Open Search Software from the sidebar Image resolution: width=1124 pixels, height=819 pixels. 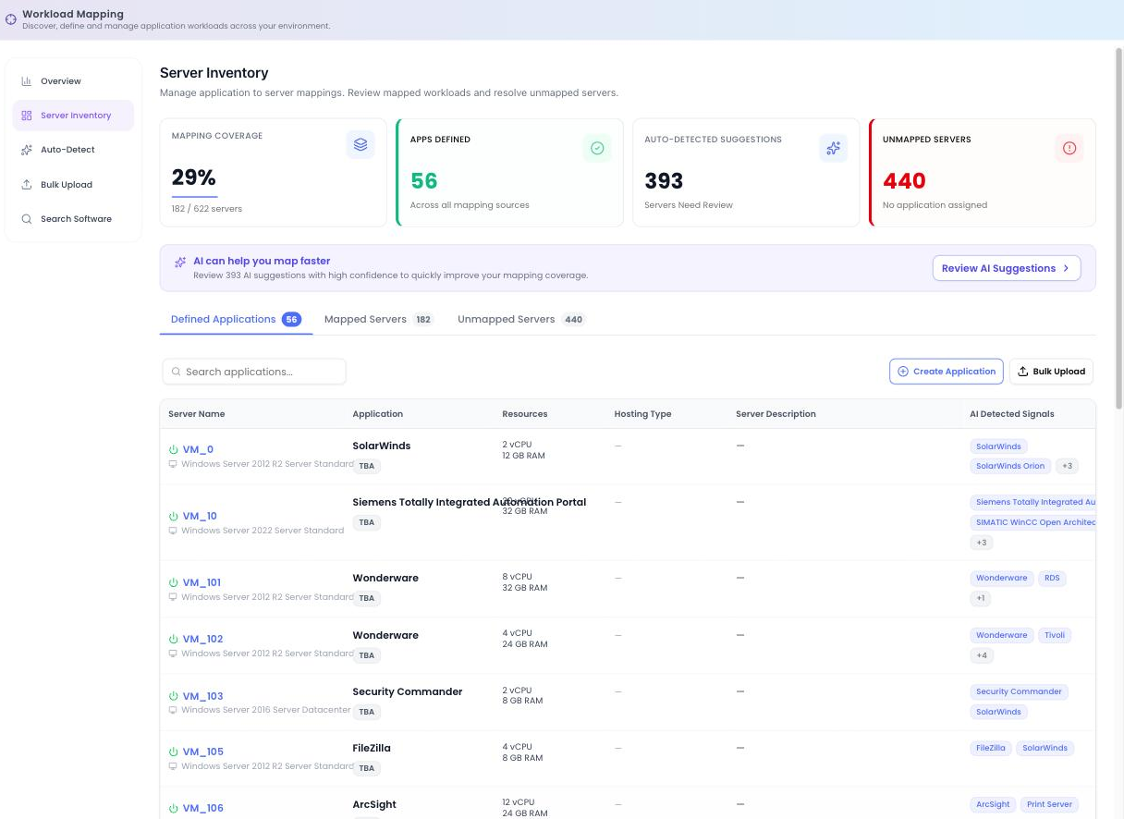[x=73, y=219]
